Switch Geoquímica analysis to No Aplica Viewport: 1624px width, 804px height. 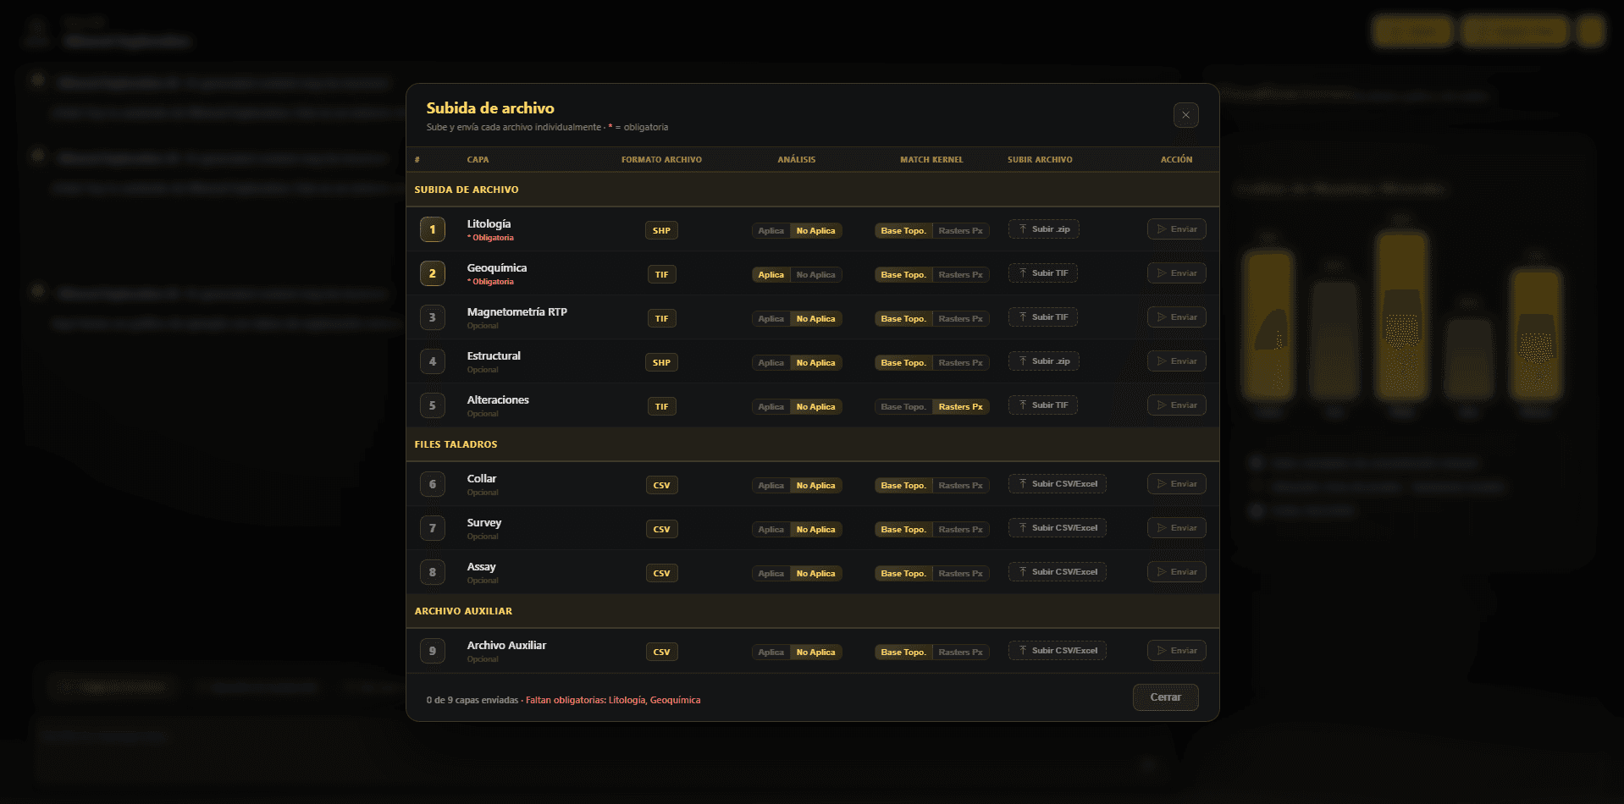pyautogui.click(x=817, y=273)
